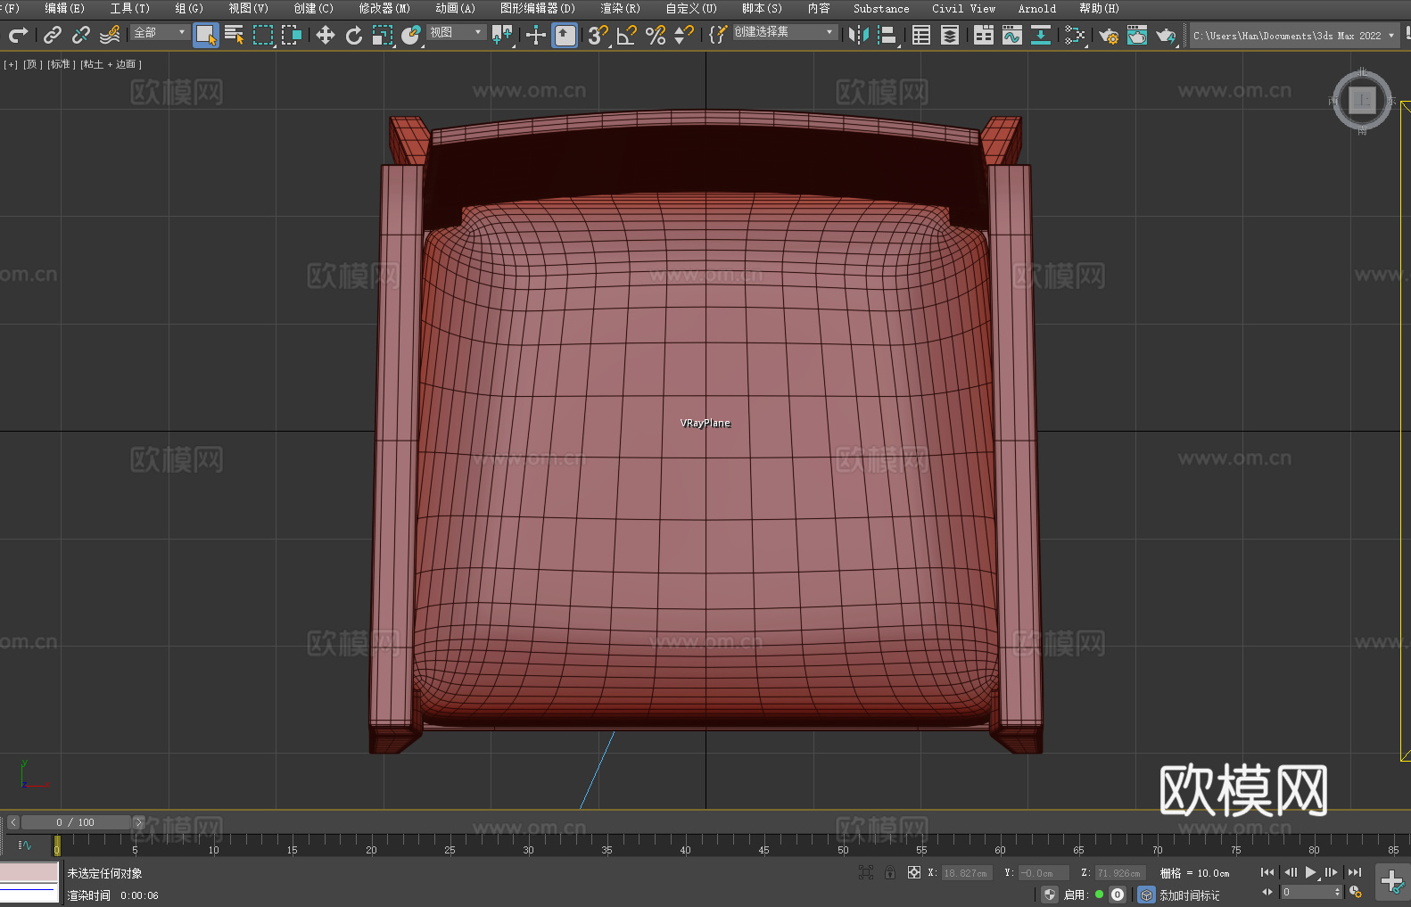The height and width of the screenshot is (907, 1411).
Task: Click the X coordinate field
Action: pyautogui.click(x=967, y=873)
